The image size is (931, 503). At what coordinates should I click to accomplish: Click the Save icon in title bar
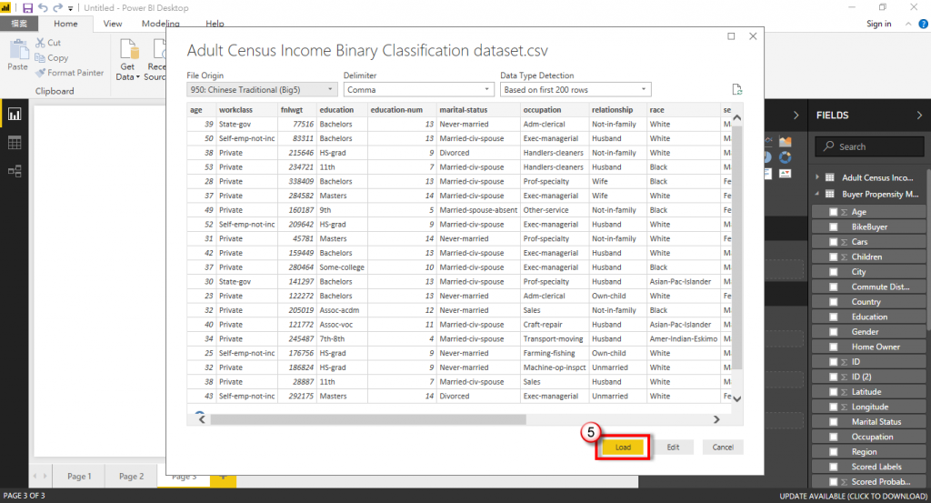click(28, 7)
